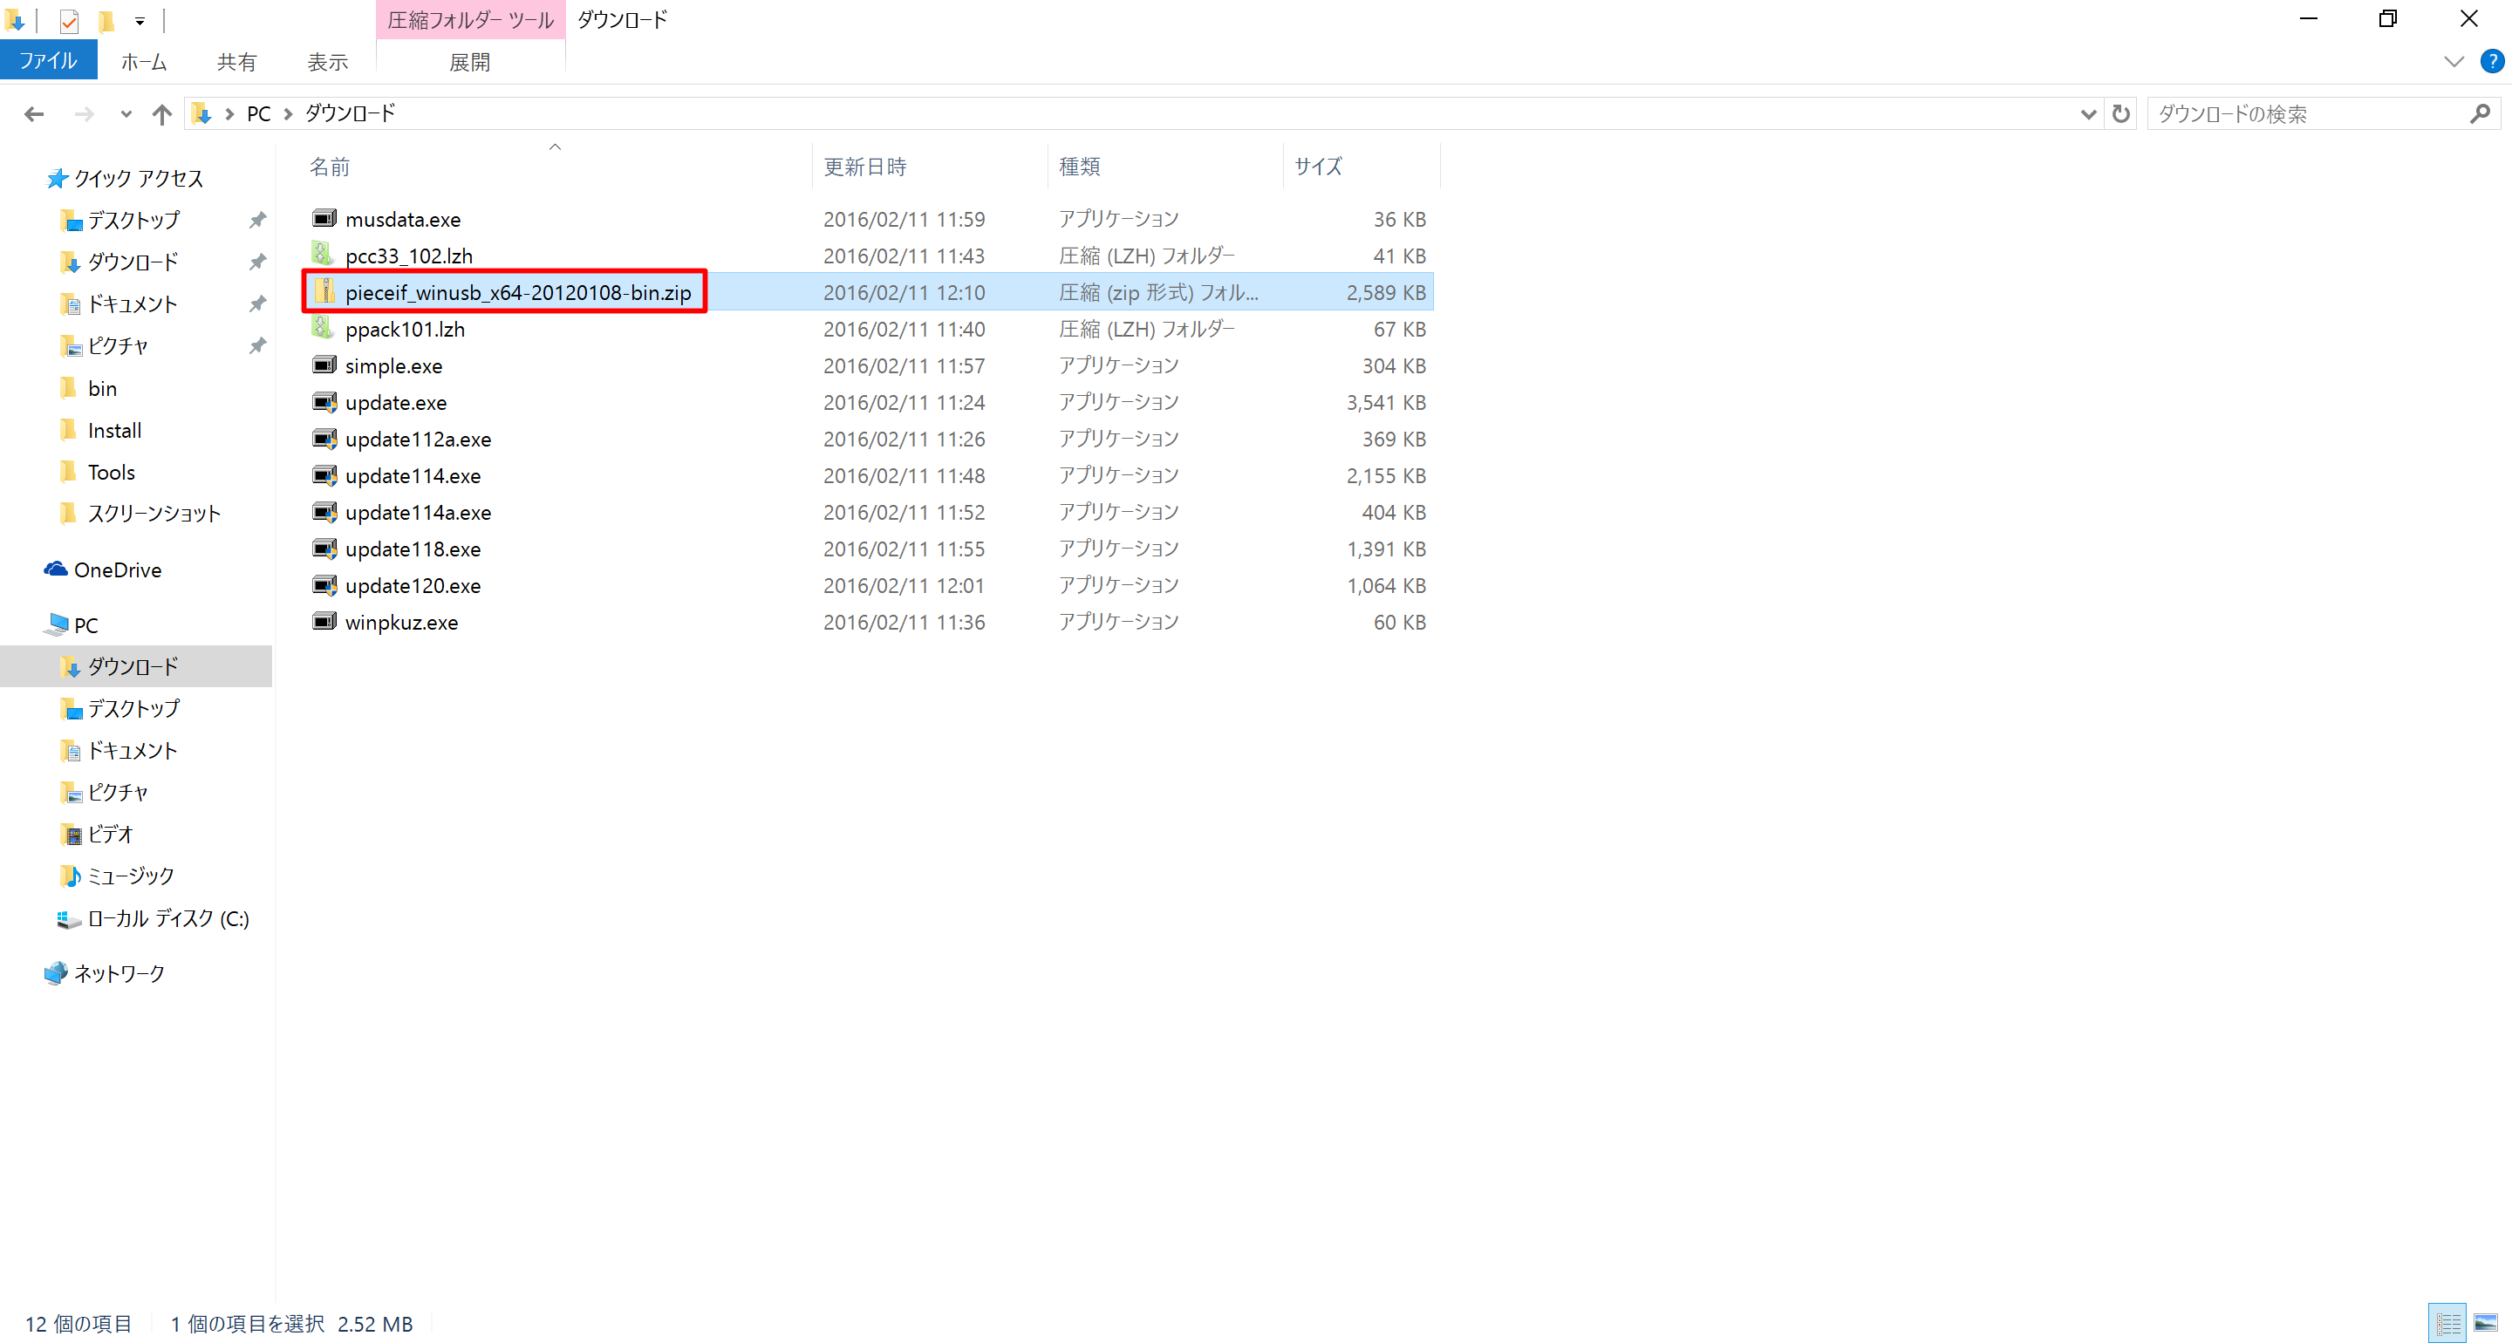The width and height of the screenshot is (2512, 1343).
Task: Click ダウンロード in the address bar breadcrumb
Action: pyautogui.click(x=350, y=113)
